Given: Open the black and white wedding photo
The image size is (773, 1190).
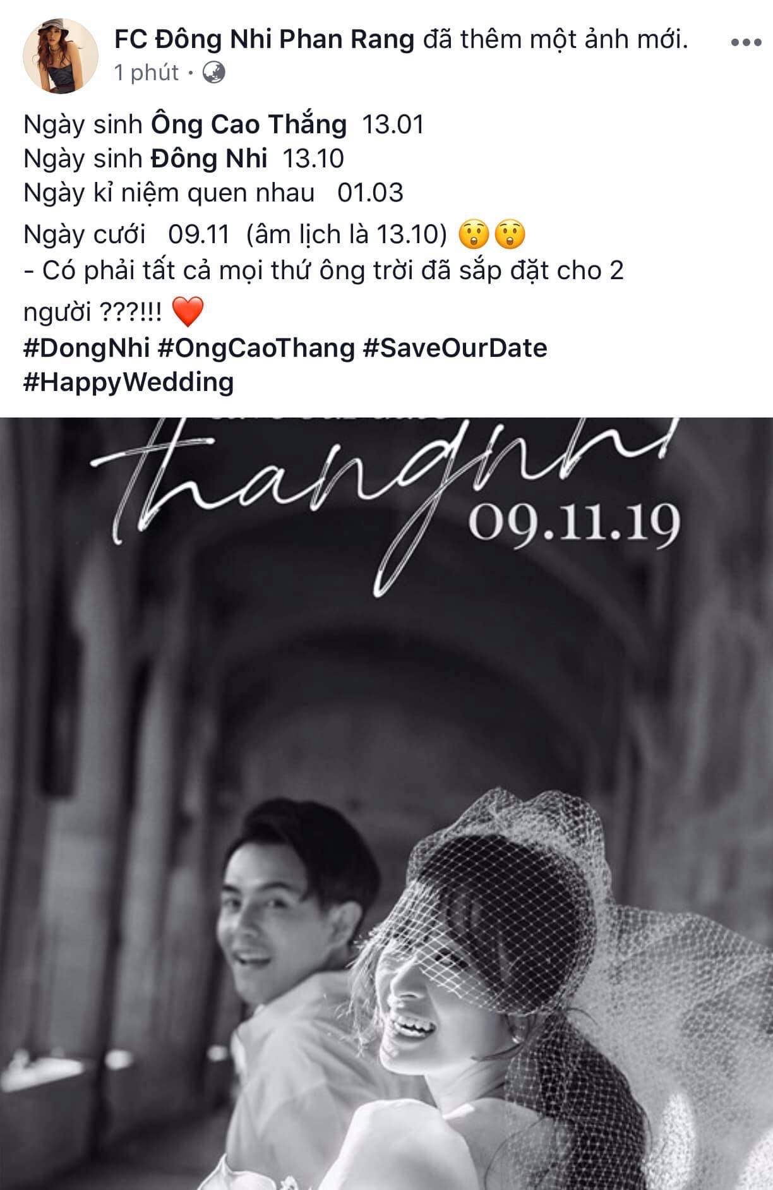Looking at the screenshot, I should 386,803.
